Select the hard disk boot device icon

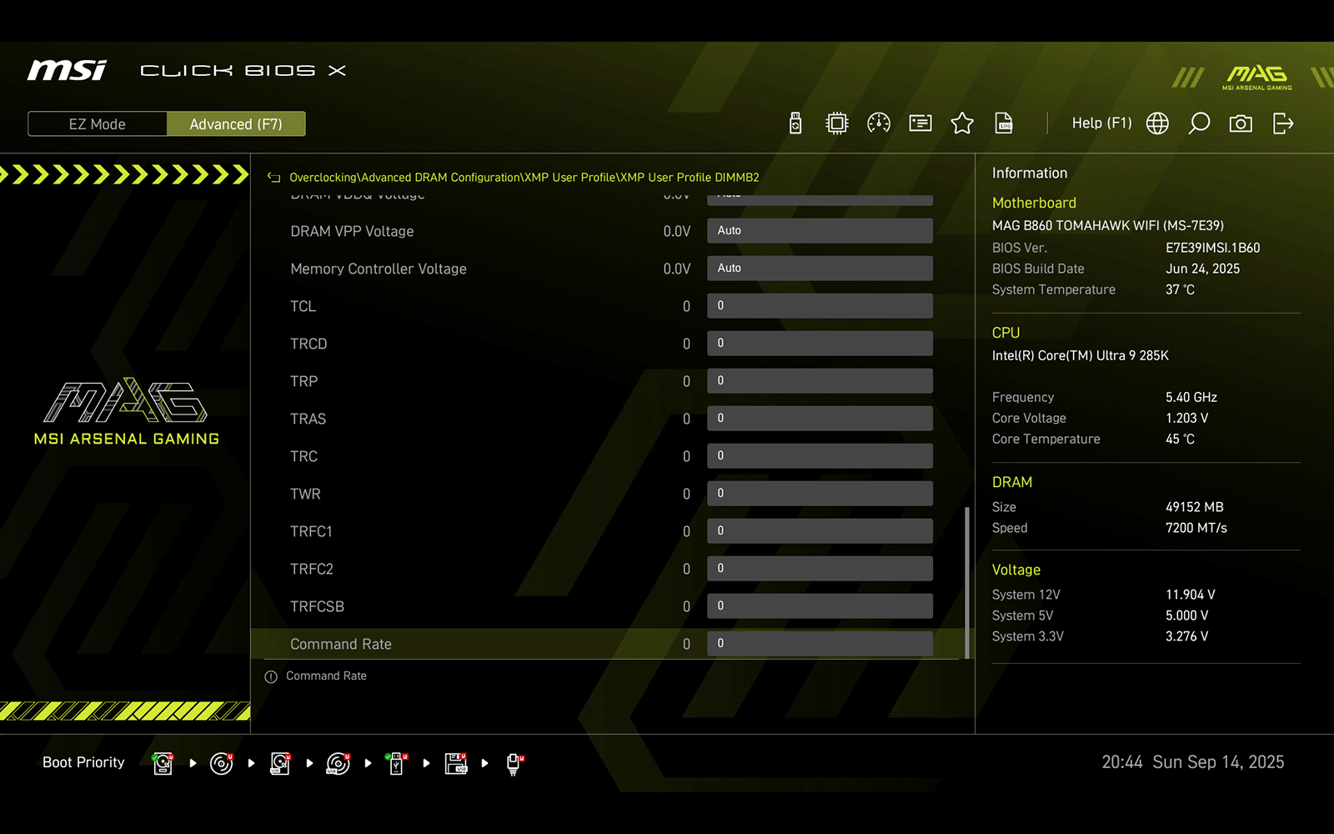pyautogui.click(x=163, y=763)
